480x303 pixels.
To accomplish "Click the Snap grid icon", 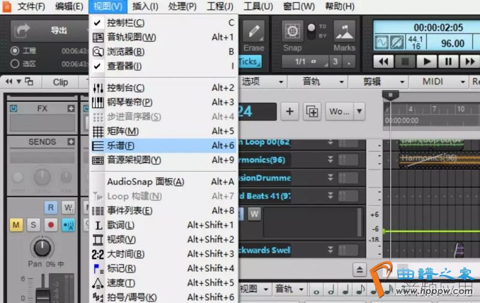I will click(292, 34).
